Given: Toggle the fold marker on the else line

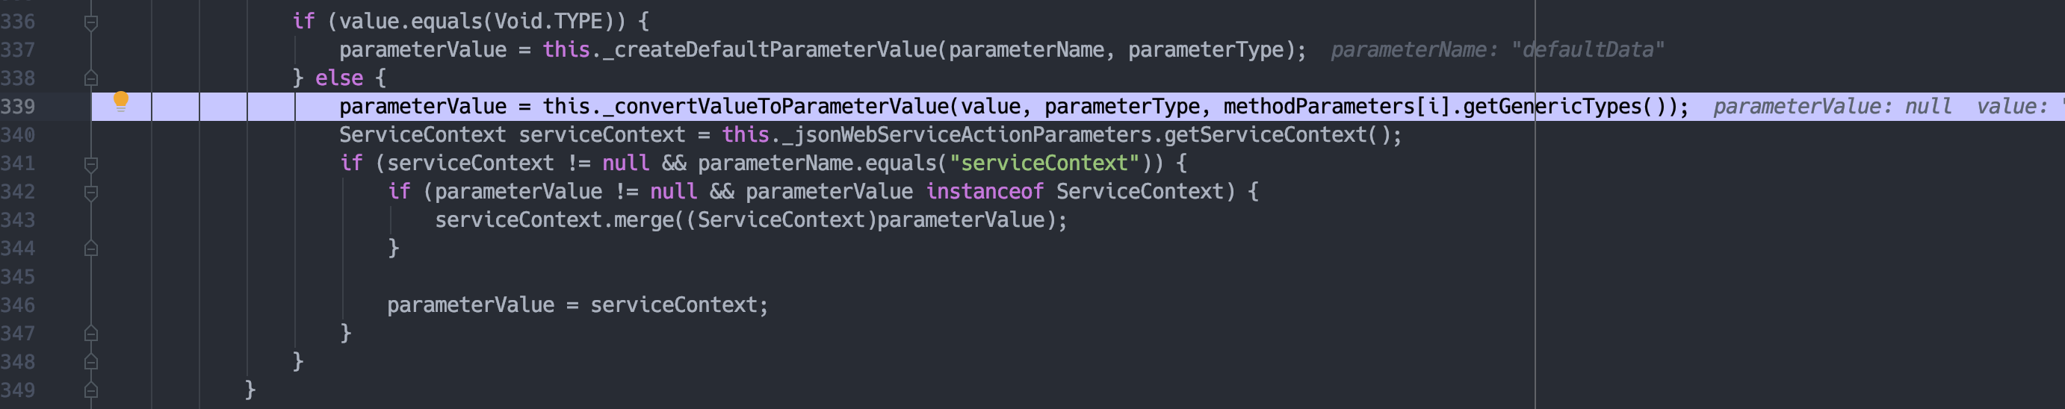Looking at the screenshot, I should click(x=91, y=78).
